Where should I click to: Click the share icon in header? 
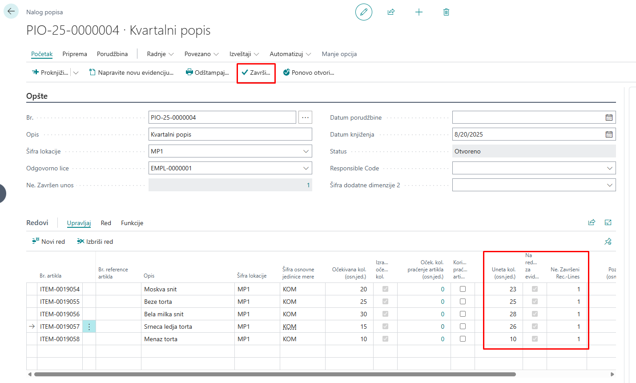click(391, 12)
